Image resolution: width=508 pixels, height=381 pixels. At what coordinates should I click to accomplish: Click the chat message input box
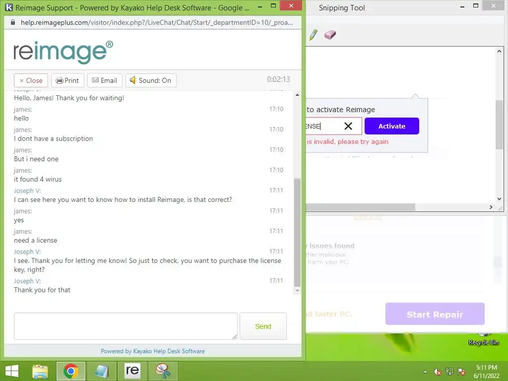pyautogui.click(x=126, y=326)
